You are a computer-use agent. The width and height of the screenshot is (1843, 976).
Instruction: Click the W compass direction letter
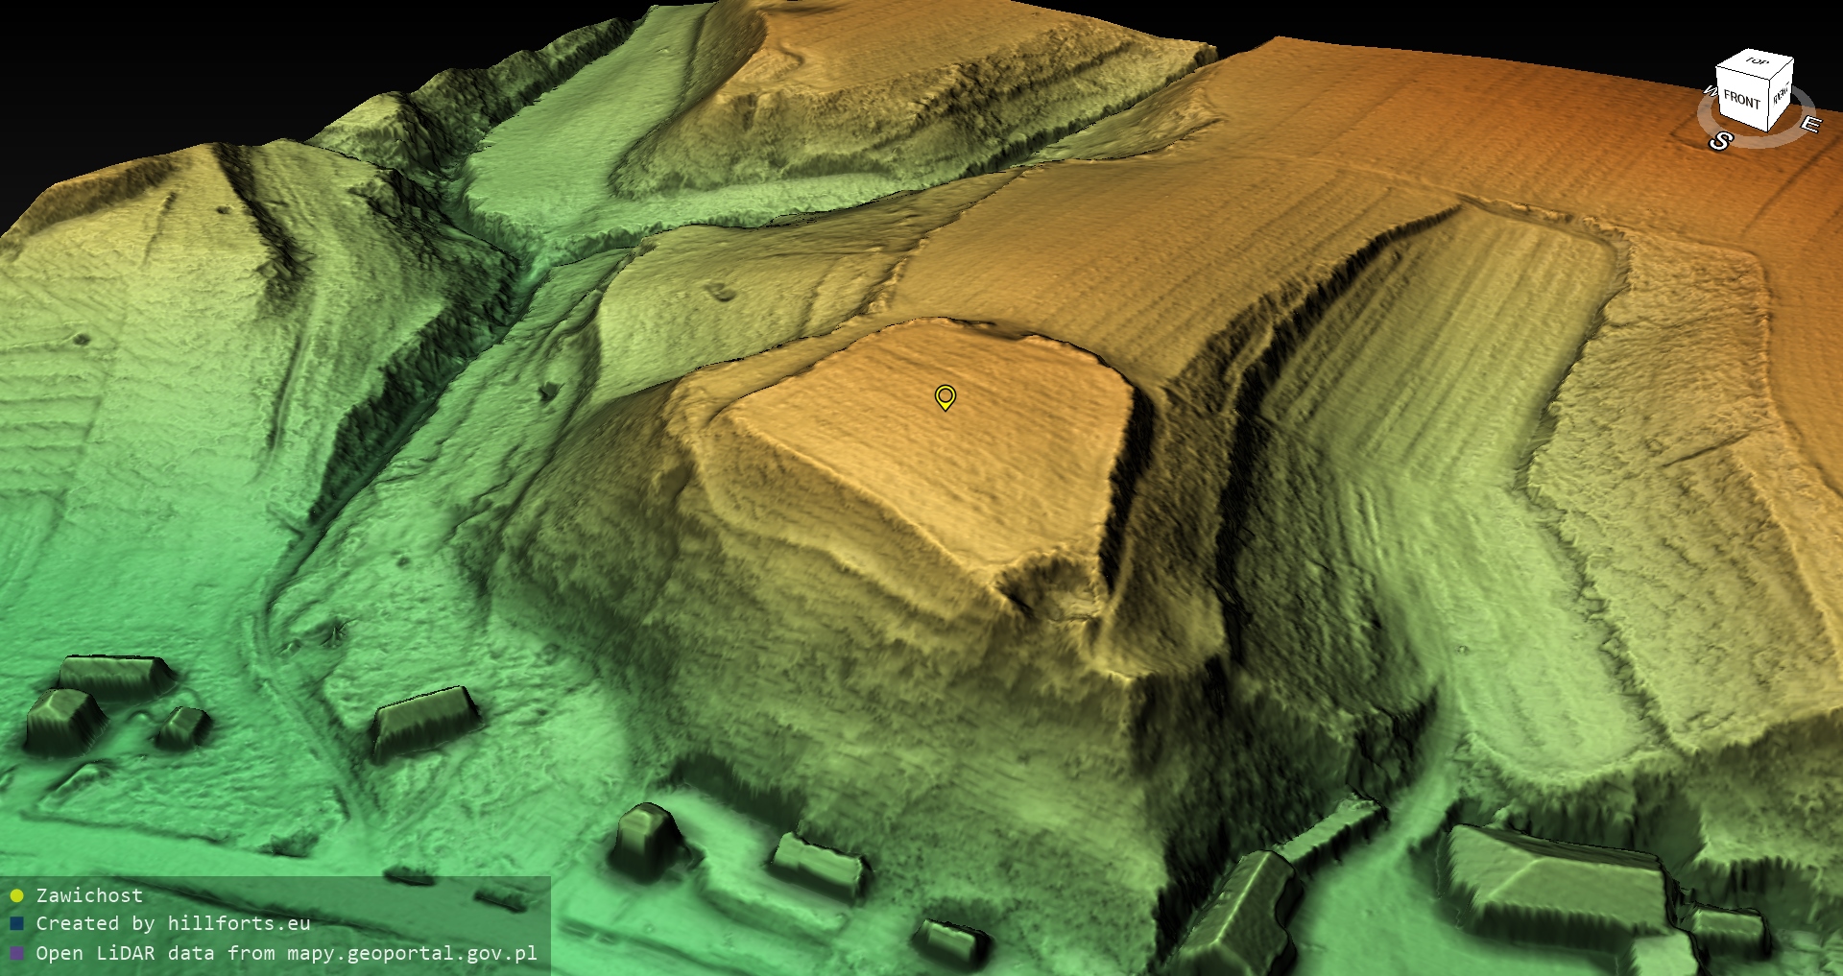pos(1710,92)
